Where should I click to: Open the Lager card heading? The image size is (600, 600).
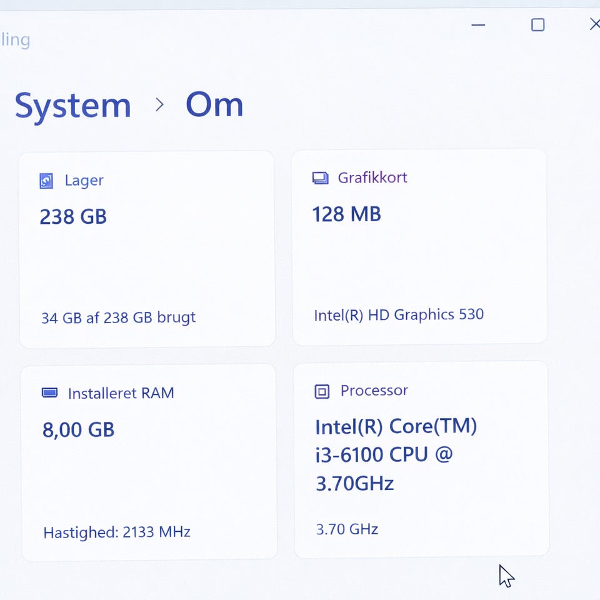84,181
